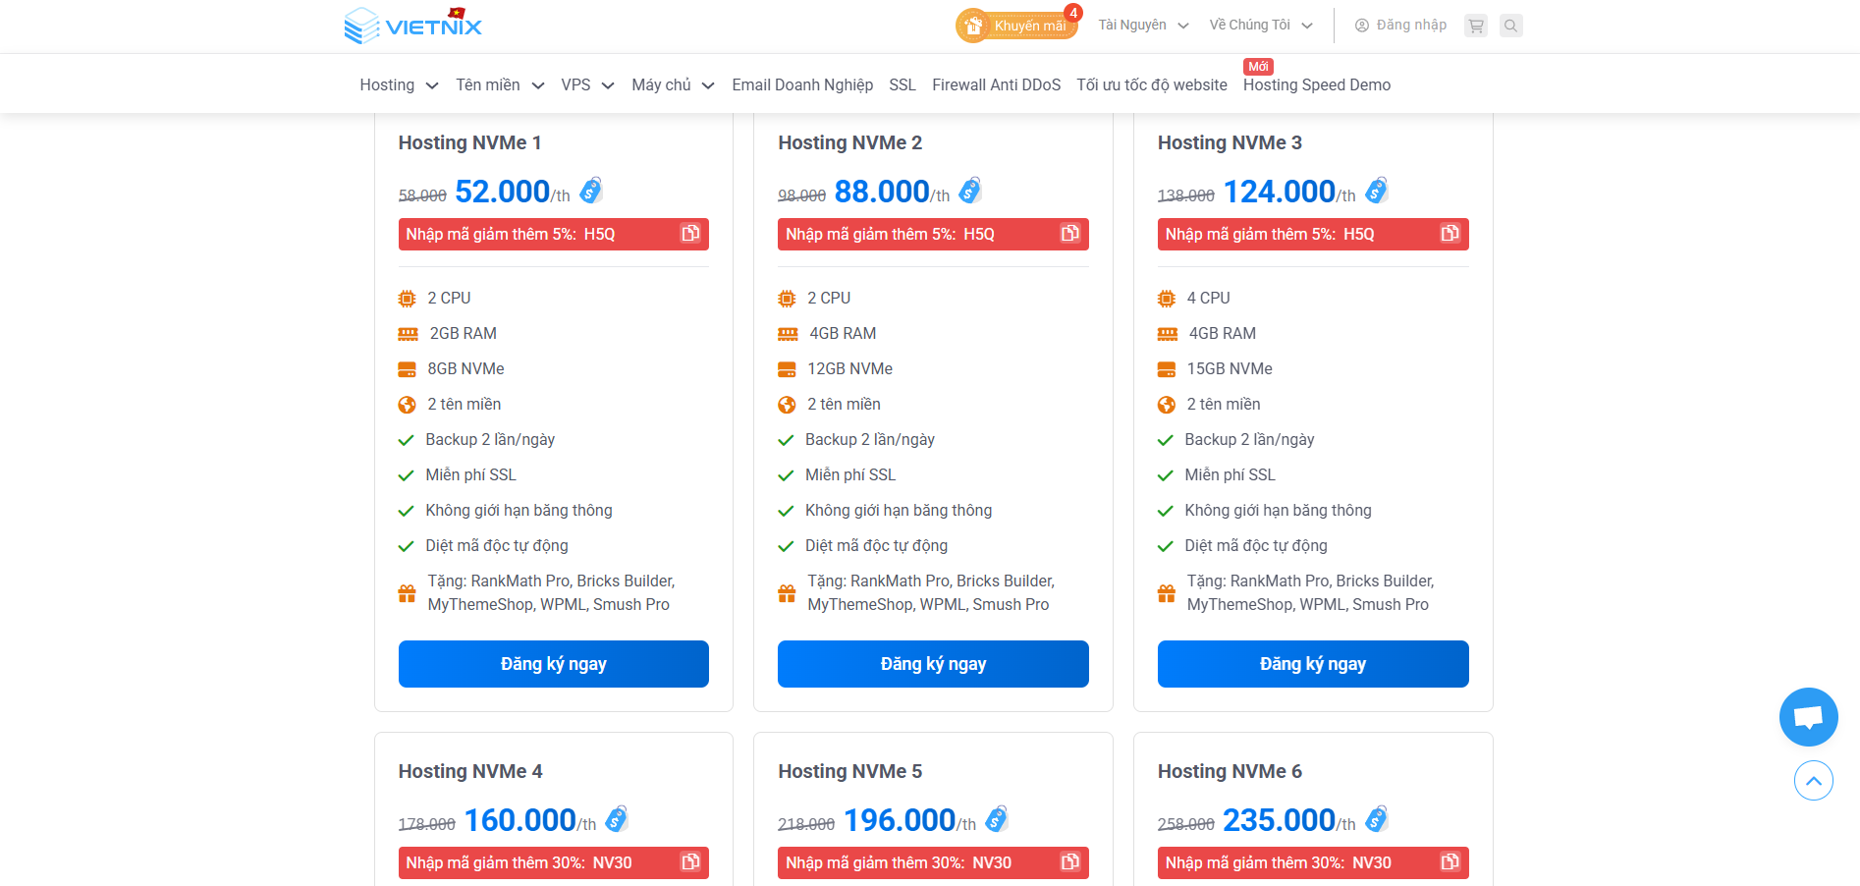Click the price tag icon beside 88.000

tap(970, 191)
